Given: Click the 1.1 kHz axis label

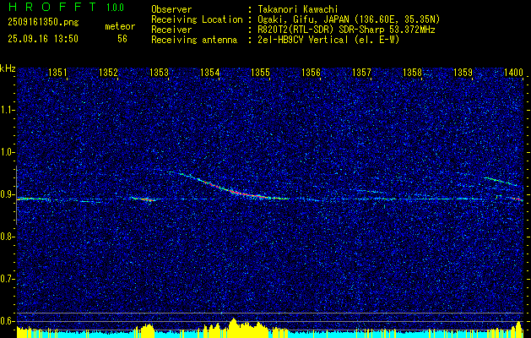Looking at the screenshot, I should (x=6, y=110).
